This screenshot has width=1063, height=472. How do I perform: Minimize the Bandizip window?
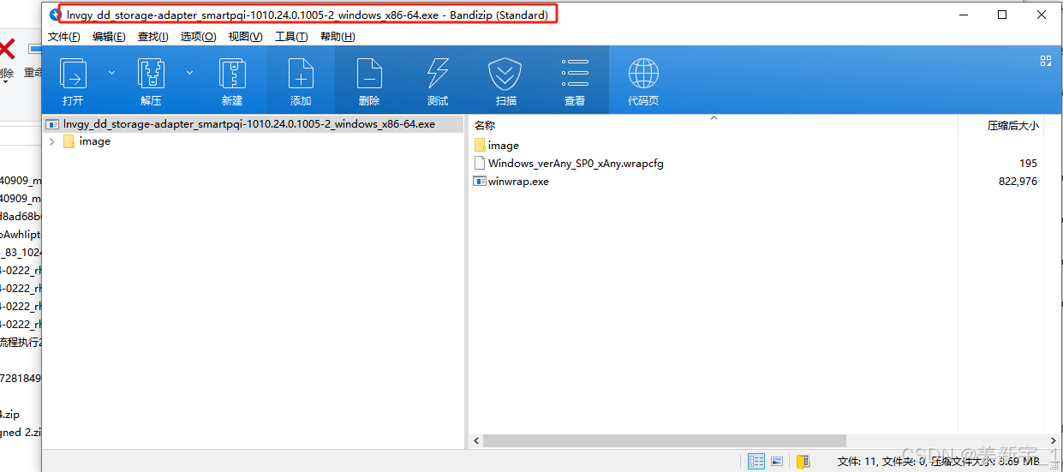click(963, 15)
